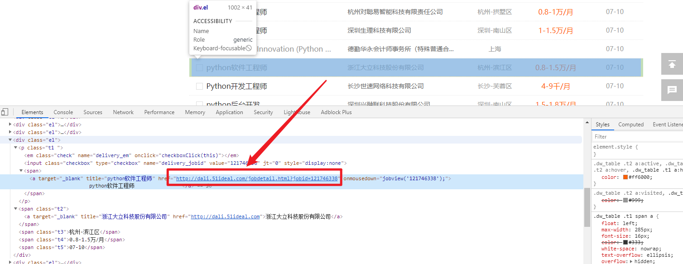Image resolution: width=683 pixels, height=264 pixels.
Task: Open the python软件工程师 job title
Action: tap(237, 67)
